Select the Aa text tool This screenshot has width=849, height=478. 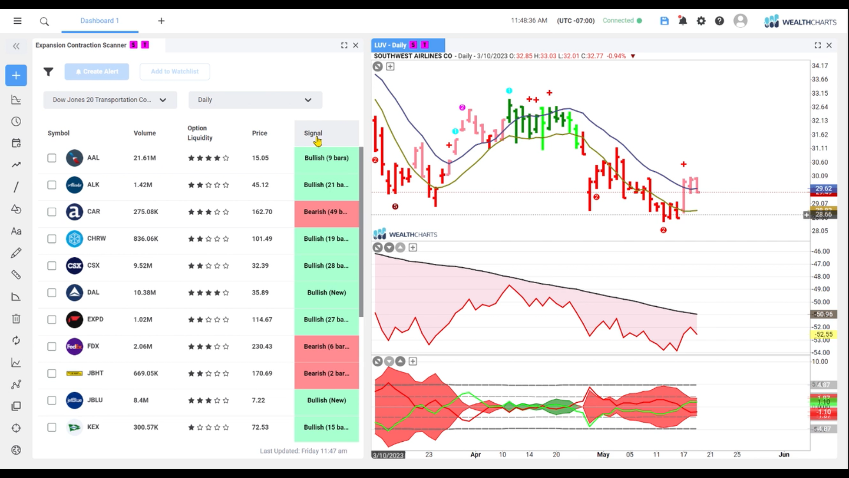16,231
